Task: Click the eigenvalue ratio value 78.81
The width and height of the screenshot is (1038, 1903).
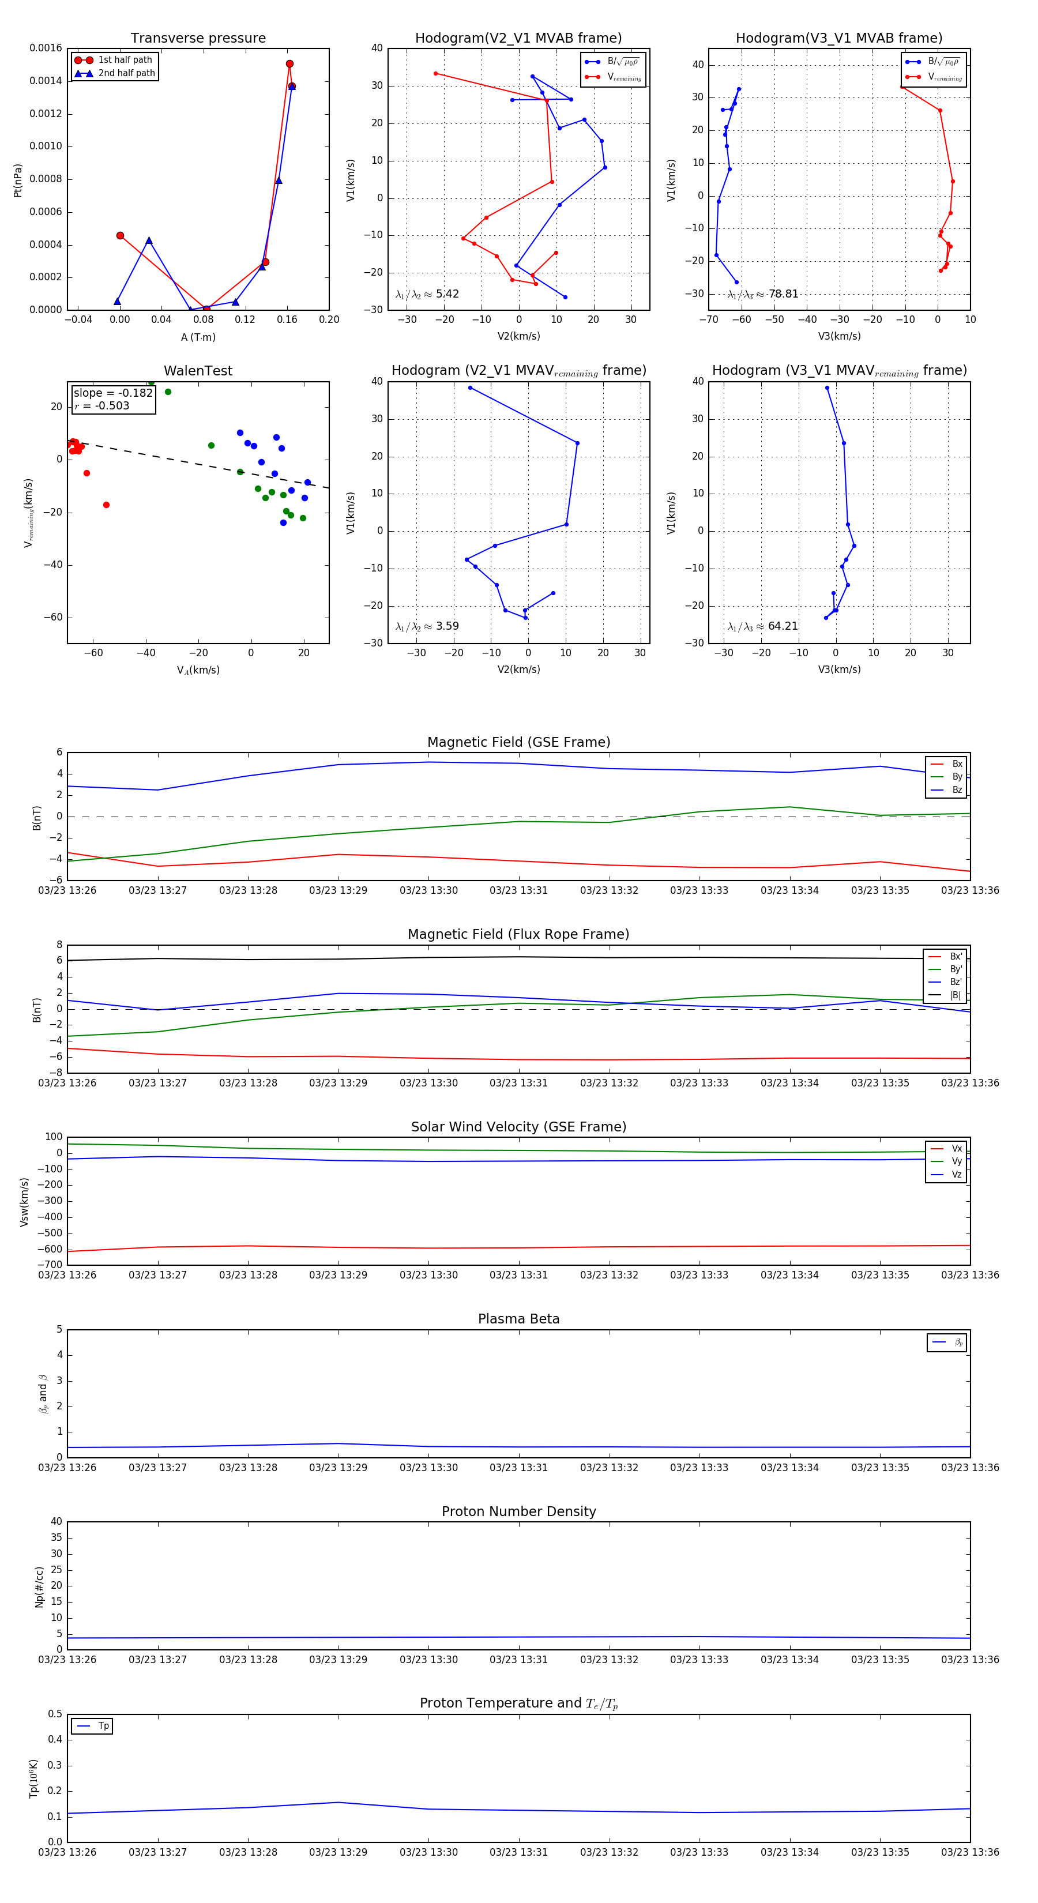Action: 784,294
